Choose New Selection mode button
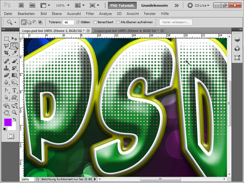The width and height of the screenshot is (244, 183). (x=24, y=22)
